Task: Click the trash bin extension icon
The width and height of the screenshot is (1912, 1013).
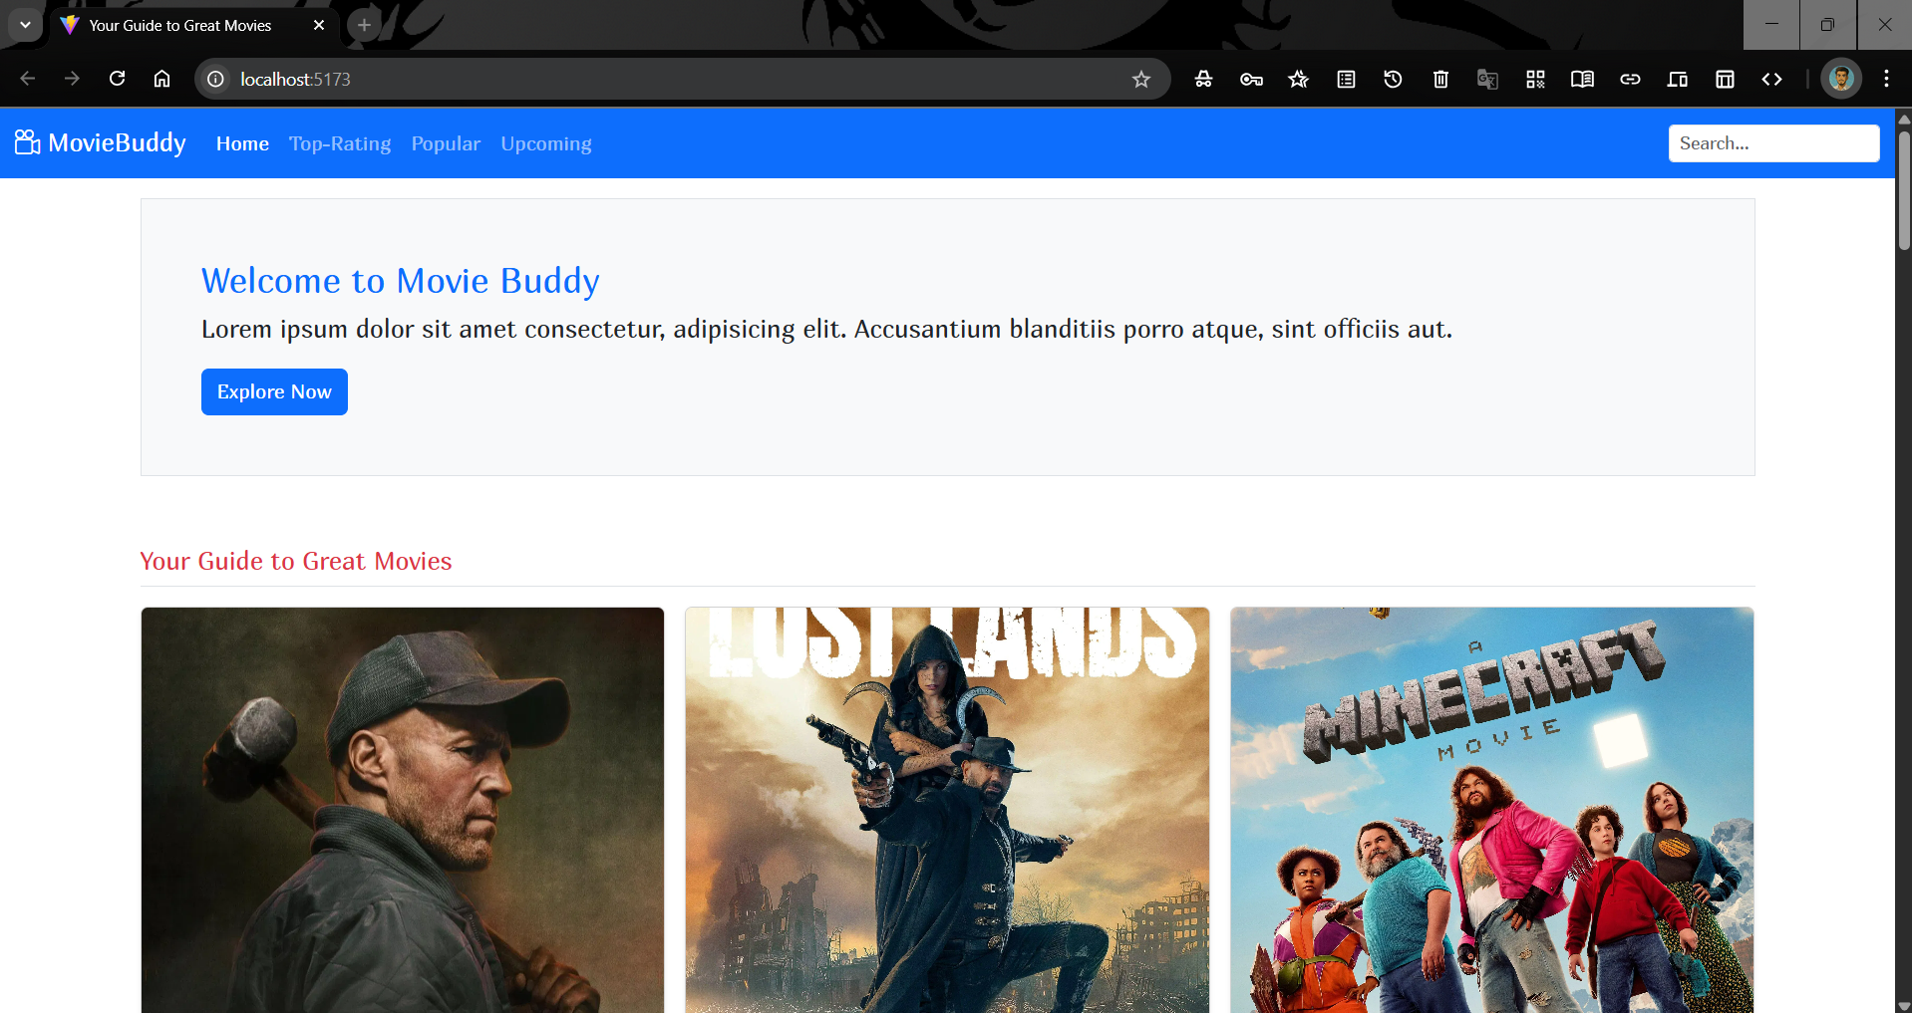Action: click(x=1440, y=79)
